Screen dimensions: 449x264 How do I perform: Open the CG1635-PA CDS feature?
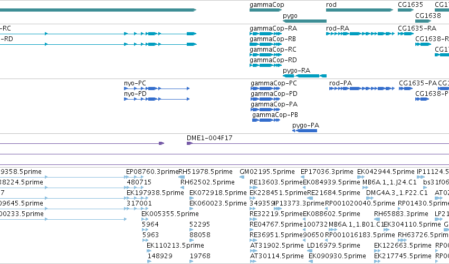[x=406, y=89]
